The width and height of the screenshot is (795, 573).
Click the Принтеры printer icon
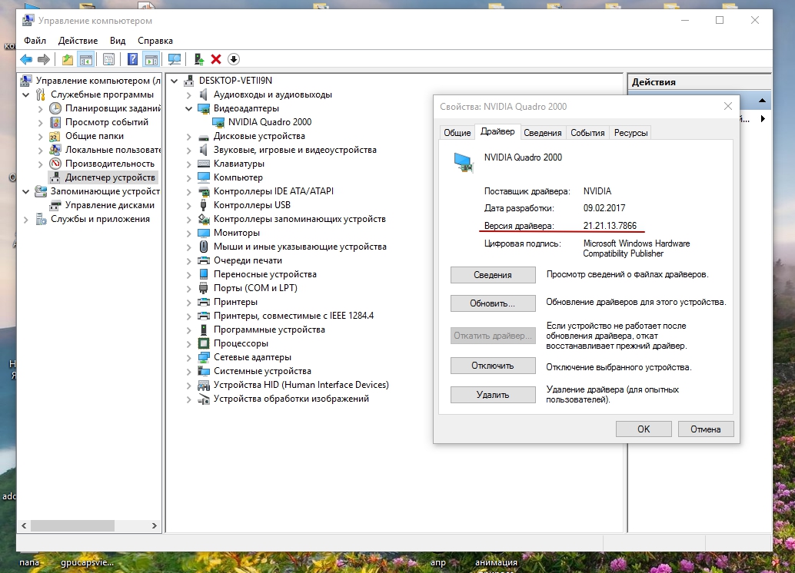pos(203,302)
